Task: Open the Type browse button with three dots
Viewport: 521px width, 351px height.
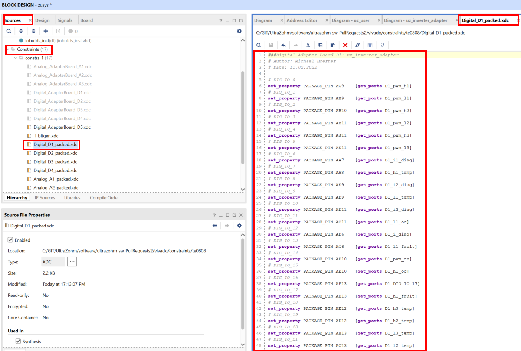Action: pyautogui.click(x=72, y=262)
